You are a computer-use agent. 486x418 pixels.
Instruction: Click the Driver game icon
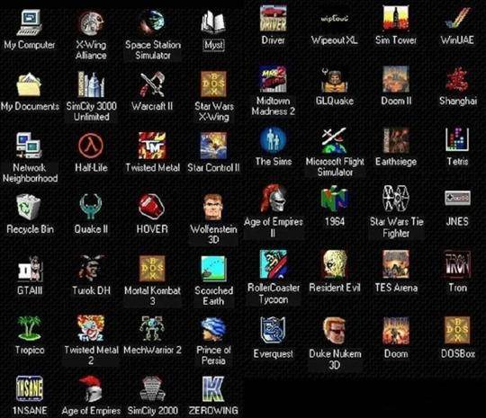tap(273, 18)
